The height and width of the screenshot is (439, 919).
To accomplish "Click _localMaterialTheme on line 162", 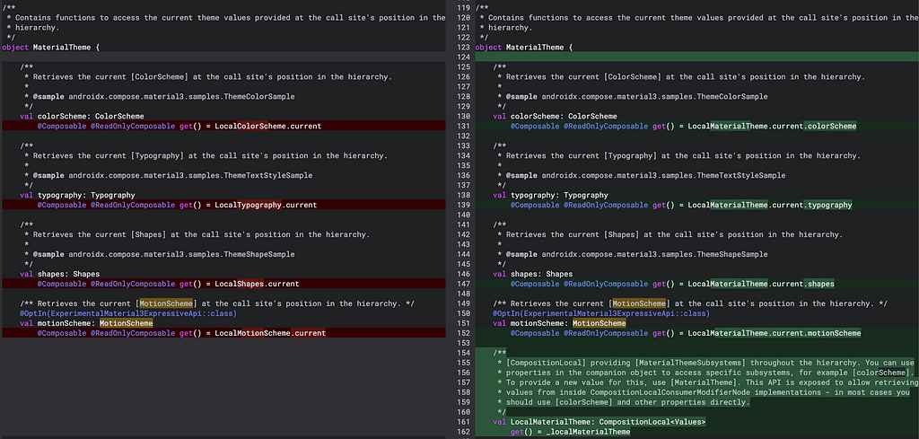I will (587, 432).
